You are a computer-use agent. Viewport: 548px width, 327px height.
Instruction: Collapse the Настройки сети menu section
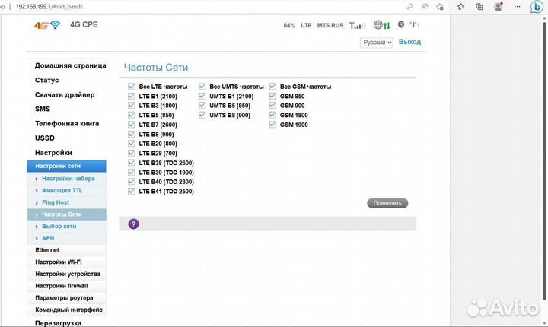pyautogui.click(x=66, y=166)
